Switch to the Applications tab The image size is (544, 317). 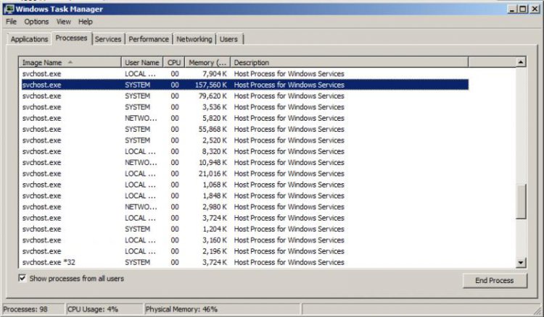[29, 39]
